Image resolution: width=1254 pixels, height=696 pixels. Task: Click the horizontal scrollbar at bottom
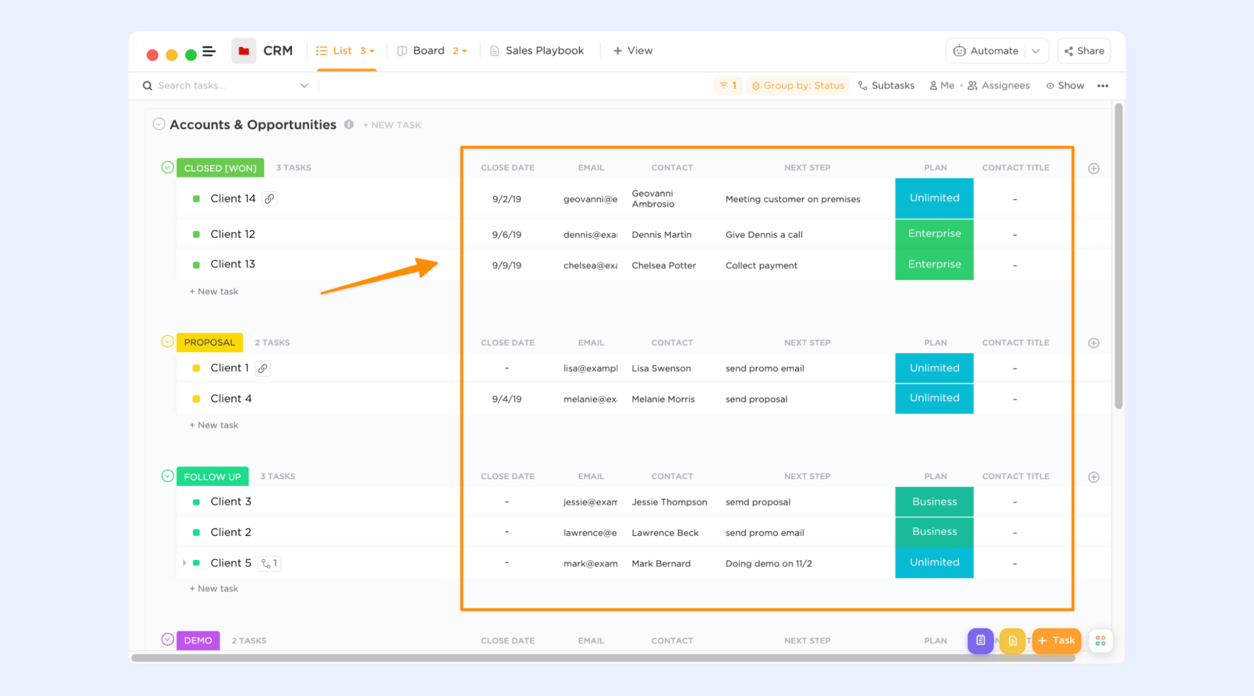click(603, 658)
